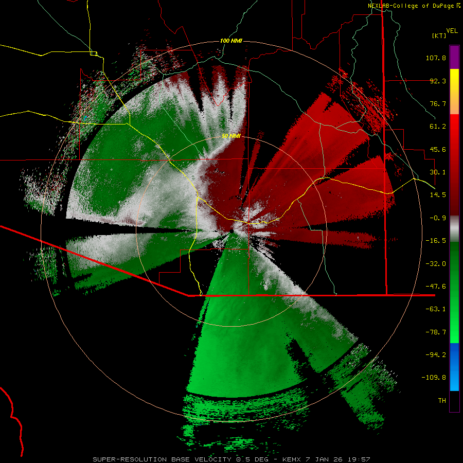Screen dimensions: 463x463
Task: Click the 107.8 legend value
Action: tap(436, 58)
